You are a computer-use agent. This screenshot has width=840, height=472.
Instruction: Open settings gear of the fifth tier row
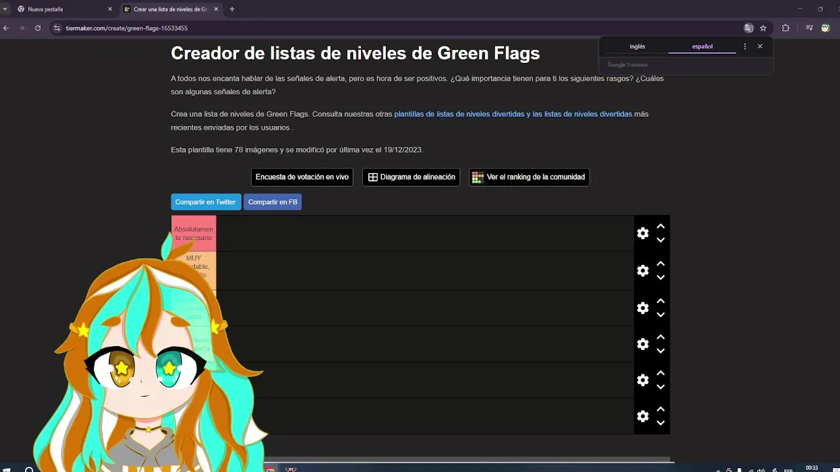(642, 380)
